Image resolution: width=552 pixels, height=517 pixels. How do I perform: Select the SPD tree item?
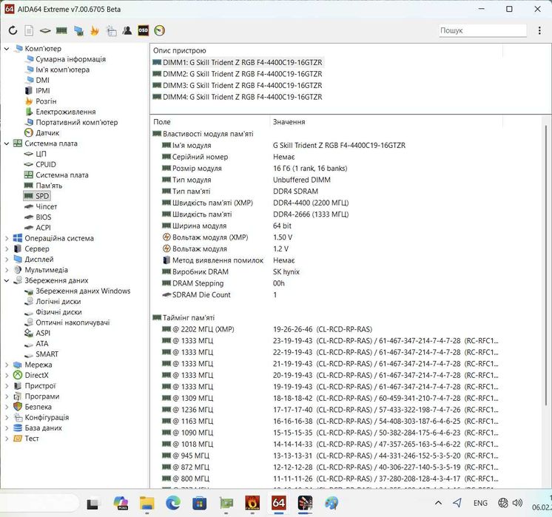click(37, 196)
